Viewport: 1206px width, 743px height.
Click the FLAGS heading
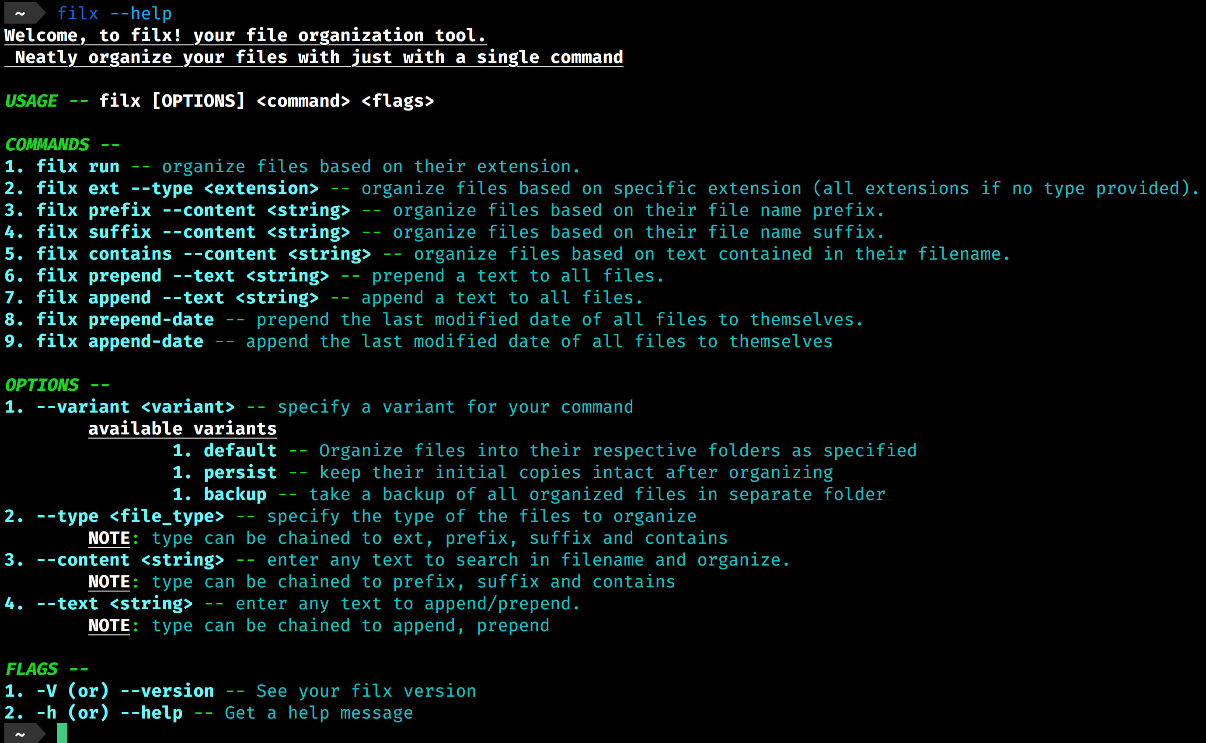31,669
